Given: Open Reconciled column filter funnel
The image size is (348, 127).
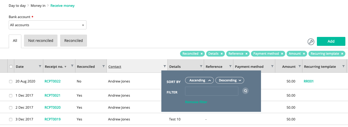Looking at the screenshot, I should point(104,66).
